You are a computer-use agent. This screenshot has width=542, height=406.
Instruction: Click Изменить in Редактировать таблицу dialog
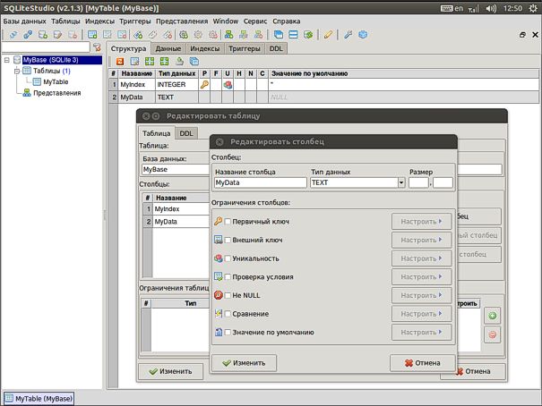coord(170,371)
